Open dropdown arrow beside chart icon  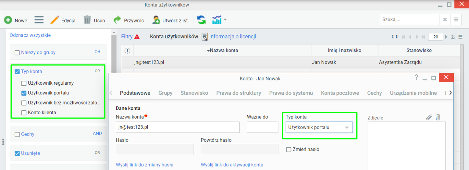(225, 20)
